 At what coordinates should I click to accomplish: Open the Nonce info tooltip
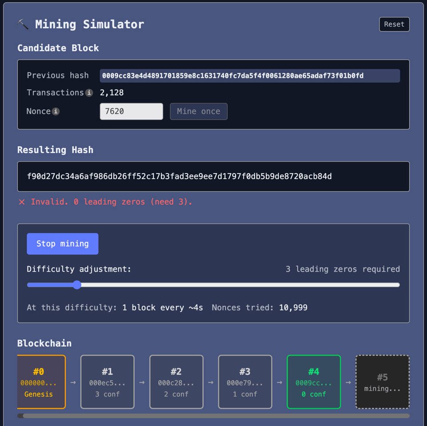55,111
